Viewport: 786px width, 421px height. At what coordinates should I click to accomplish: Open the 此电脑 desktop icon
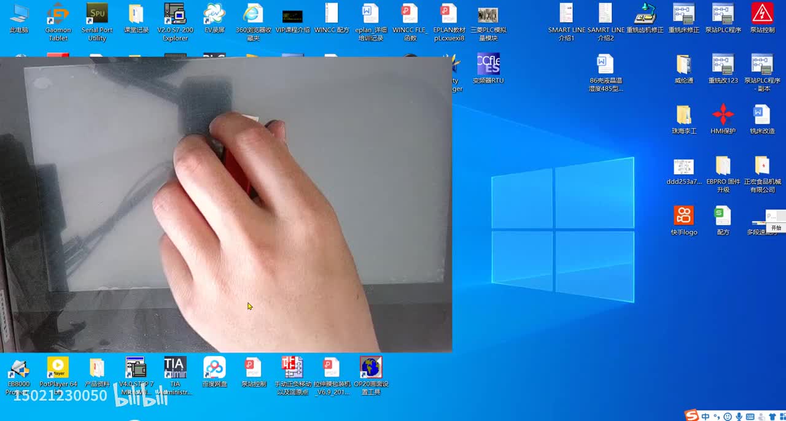19,19
